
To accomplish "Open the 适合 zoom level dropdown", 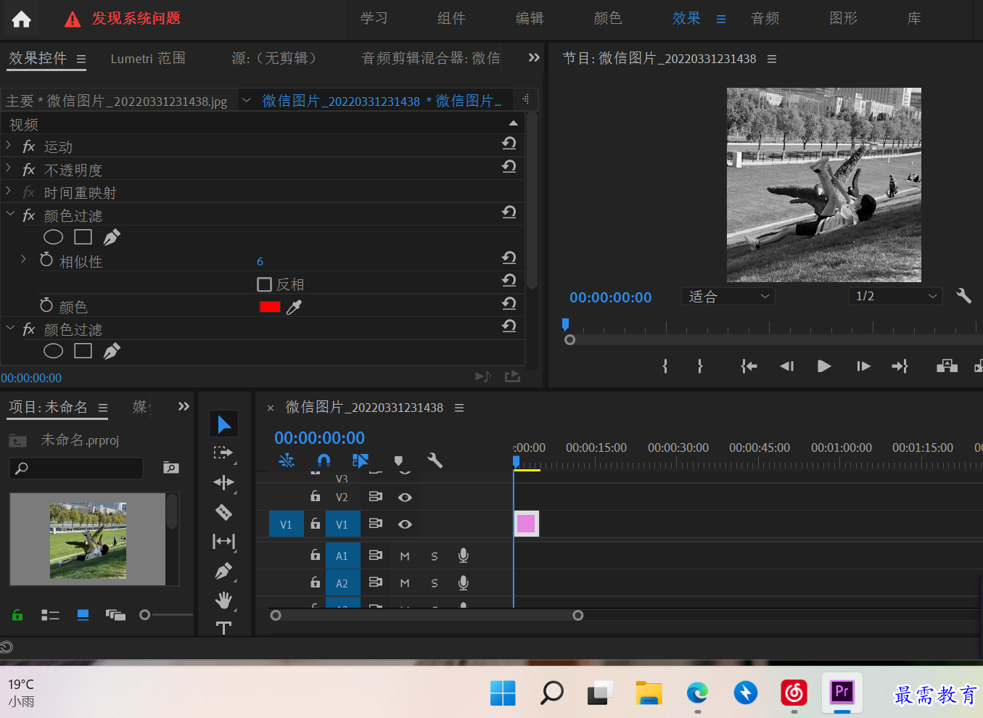I will coord(728,296).
